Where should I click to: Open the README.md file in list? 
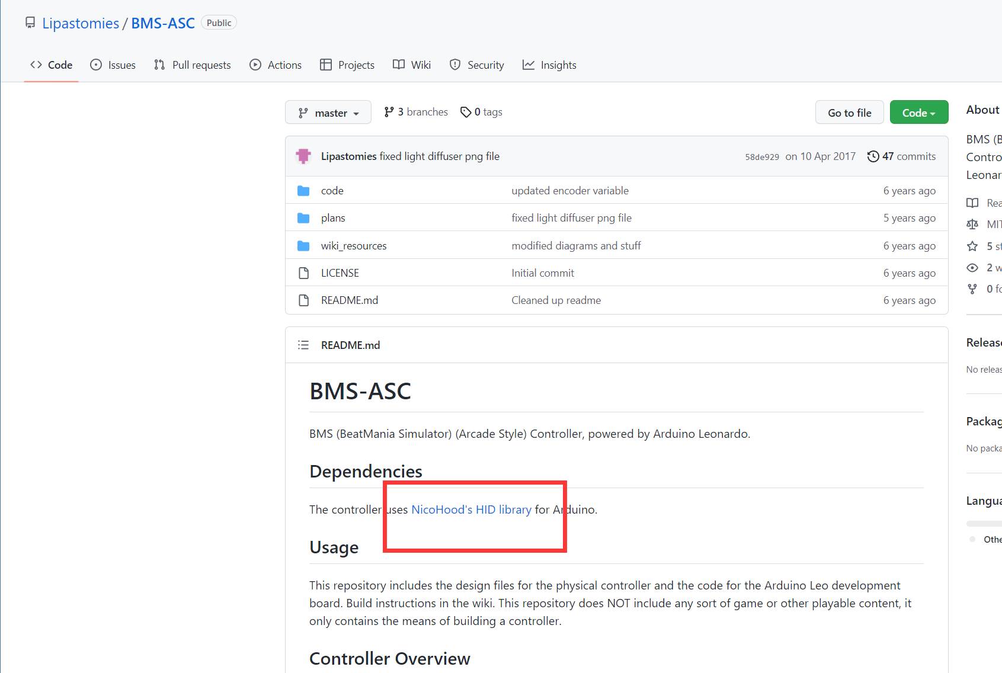coord(350,300)
